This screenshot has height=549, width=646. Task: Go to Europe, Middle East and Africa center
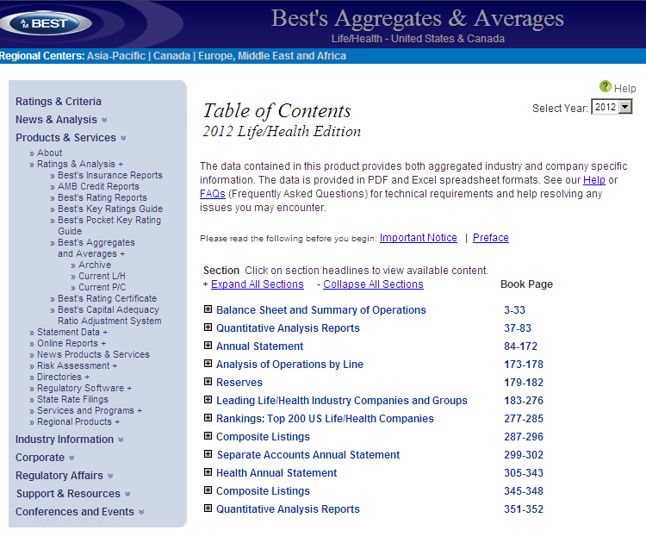(272, 56)
